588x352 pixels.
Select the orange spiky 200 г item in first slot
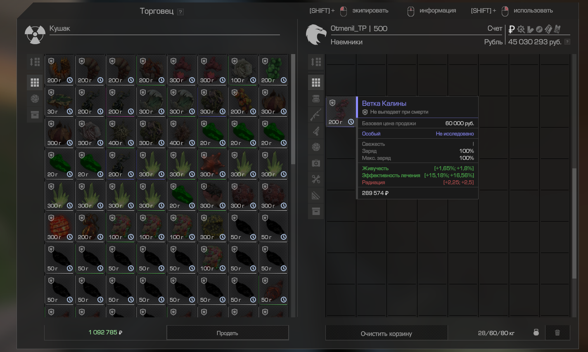59,70
